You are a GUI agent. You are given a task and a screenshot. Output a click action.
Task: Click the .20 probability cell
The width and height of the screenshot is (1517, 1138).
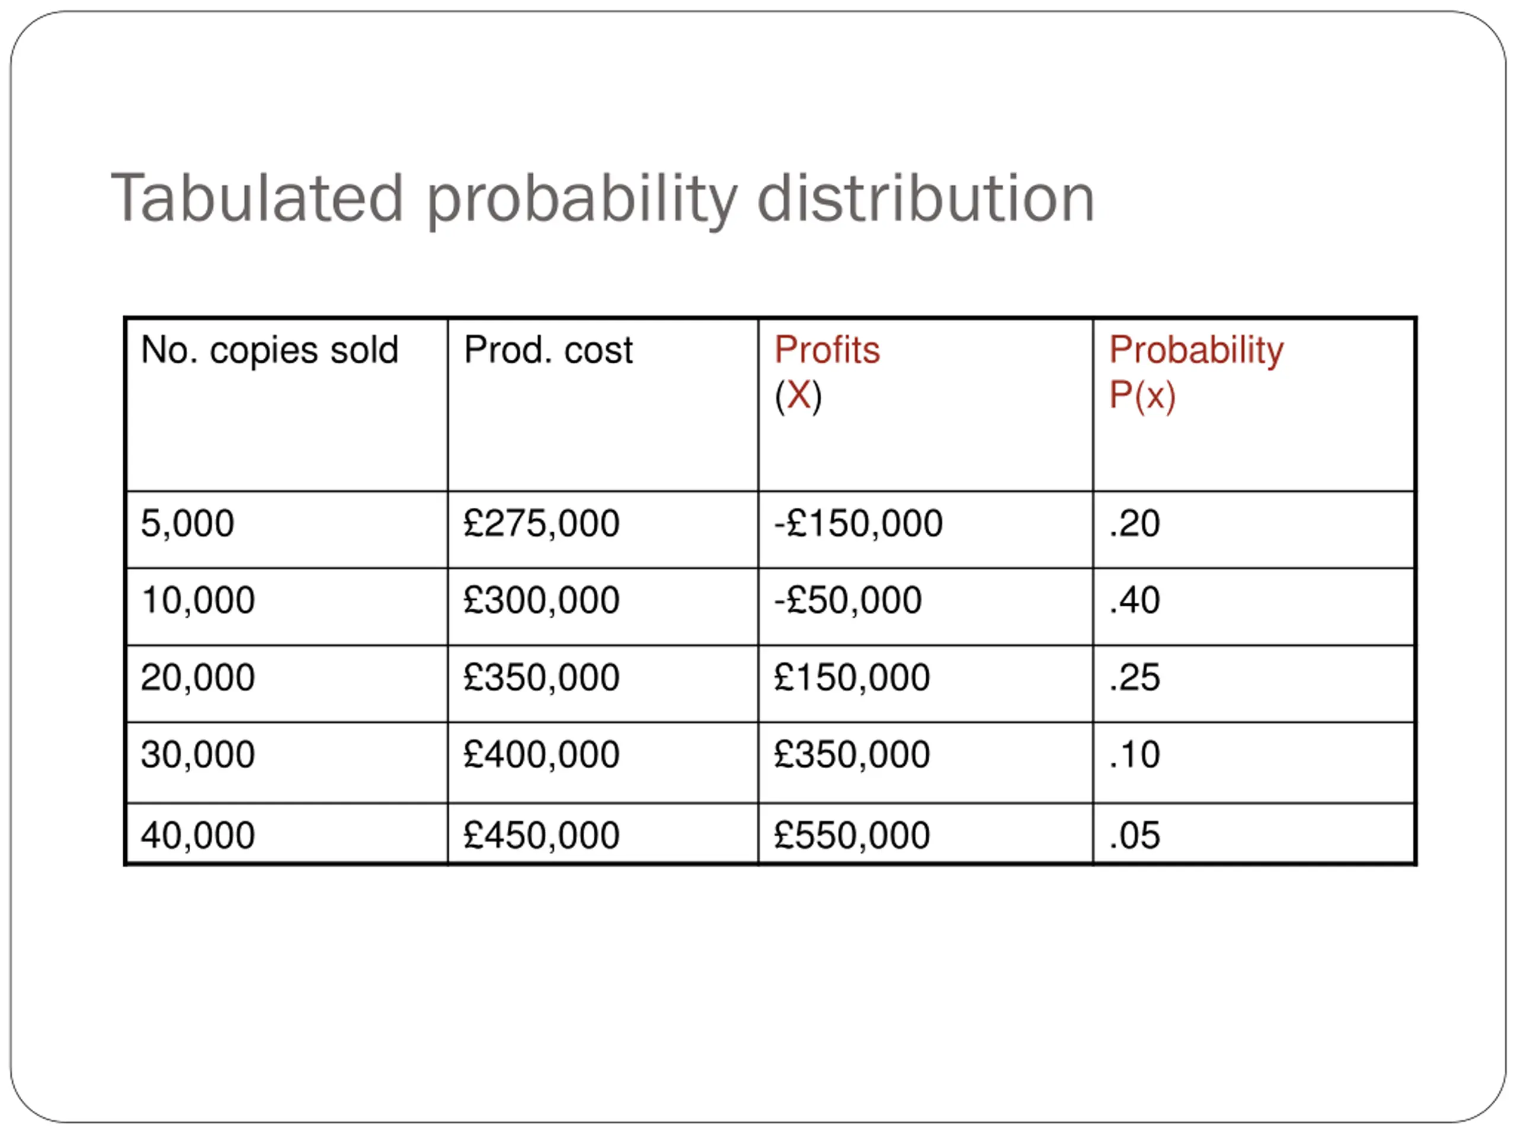(1254, 529)
